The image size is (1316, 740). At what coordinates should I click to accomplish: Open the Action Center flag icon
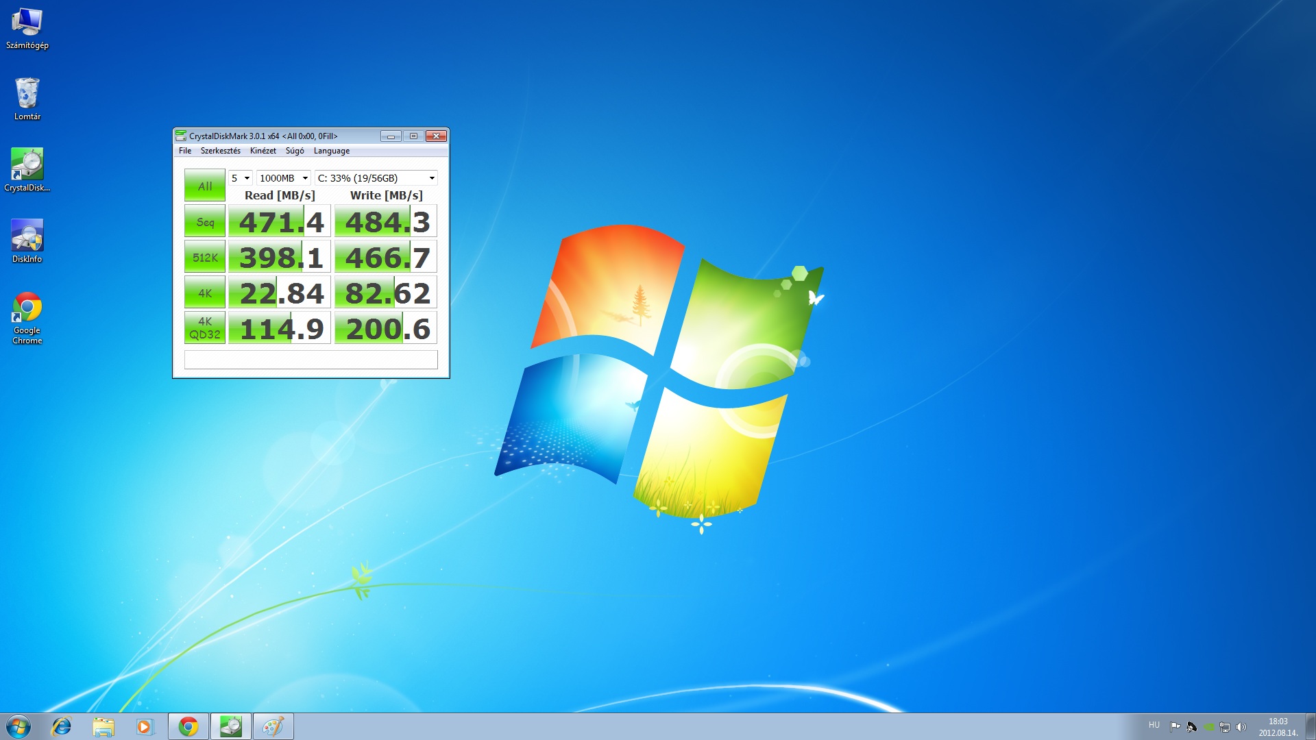[1175, 727]
